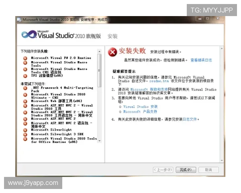The height and width of the screenshot is (193, 241).
Task: Click the 上一步(P) back button
Action: pos(163,169)
